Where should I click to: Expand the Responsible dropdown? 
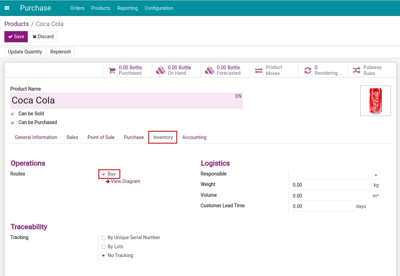click(x=376, y=175)
